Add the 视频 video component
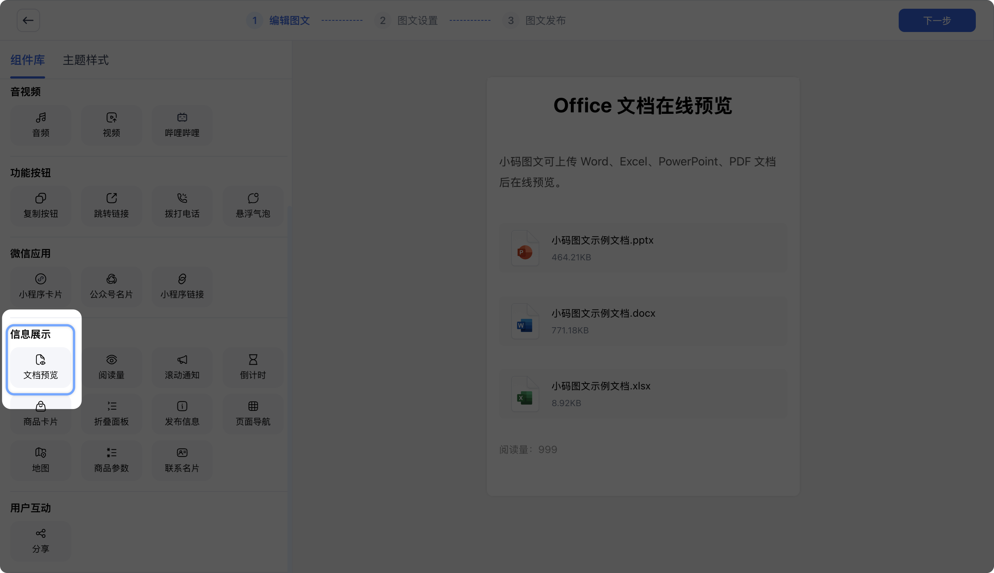This screenshot has width=994, height=573. click(x=111, y=125)
